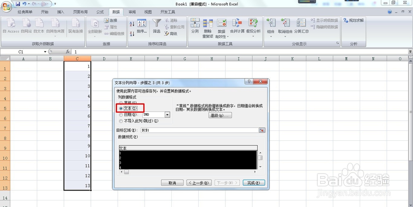Switch to 插入 (Insert) tab

click(61, 12)
